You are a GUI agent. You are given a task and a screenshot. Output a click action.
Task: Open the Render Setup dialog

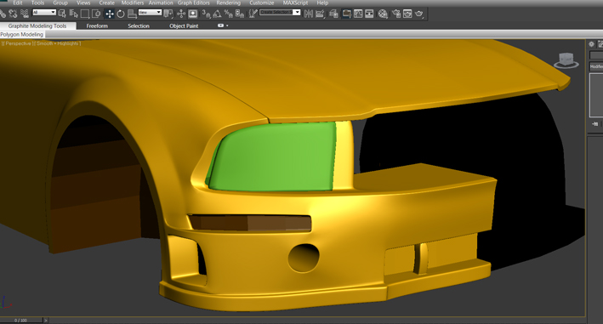396,14
